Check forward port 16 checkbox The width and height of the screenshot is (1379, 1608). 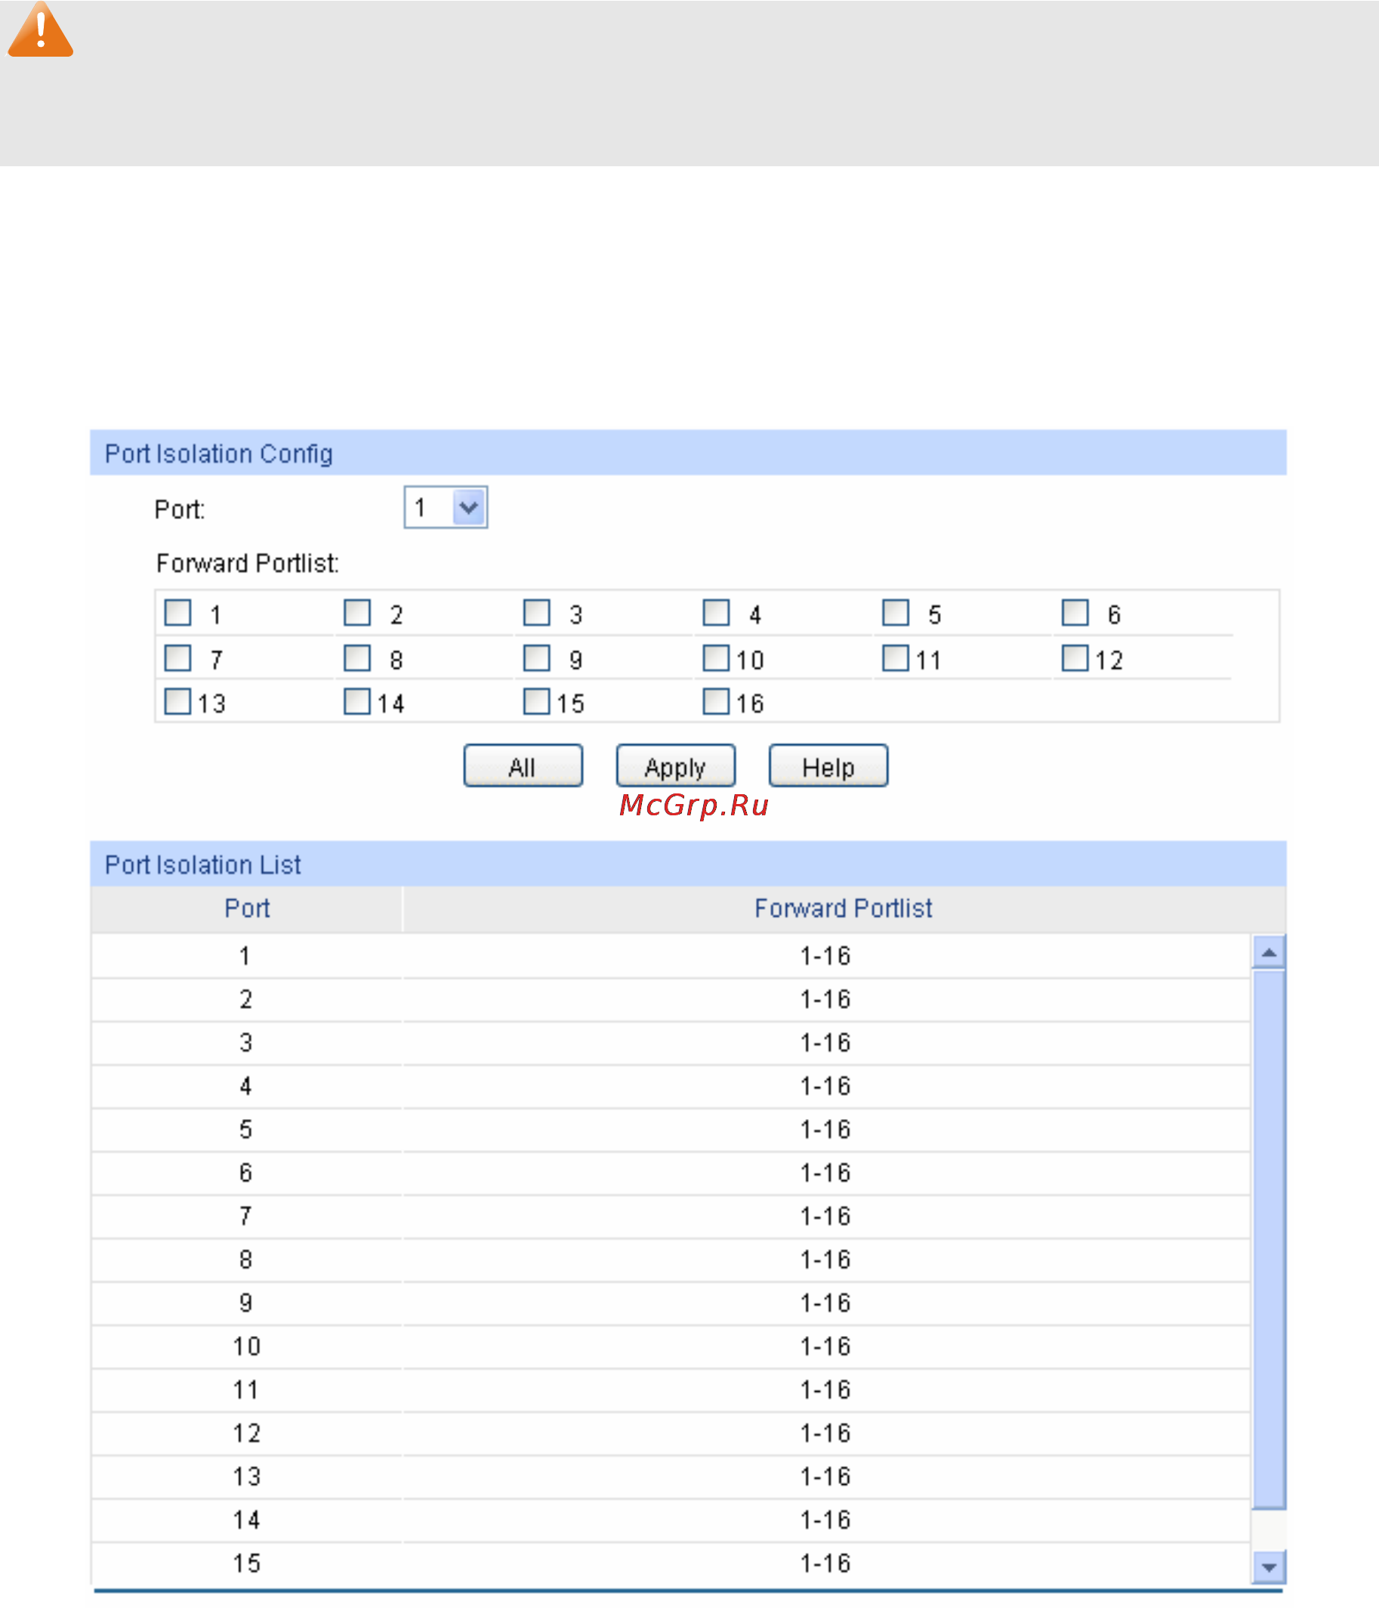click(x=716, y=701)
